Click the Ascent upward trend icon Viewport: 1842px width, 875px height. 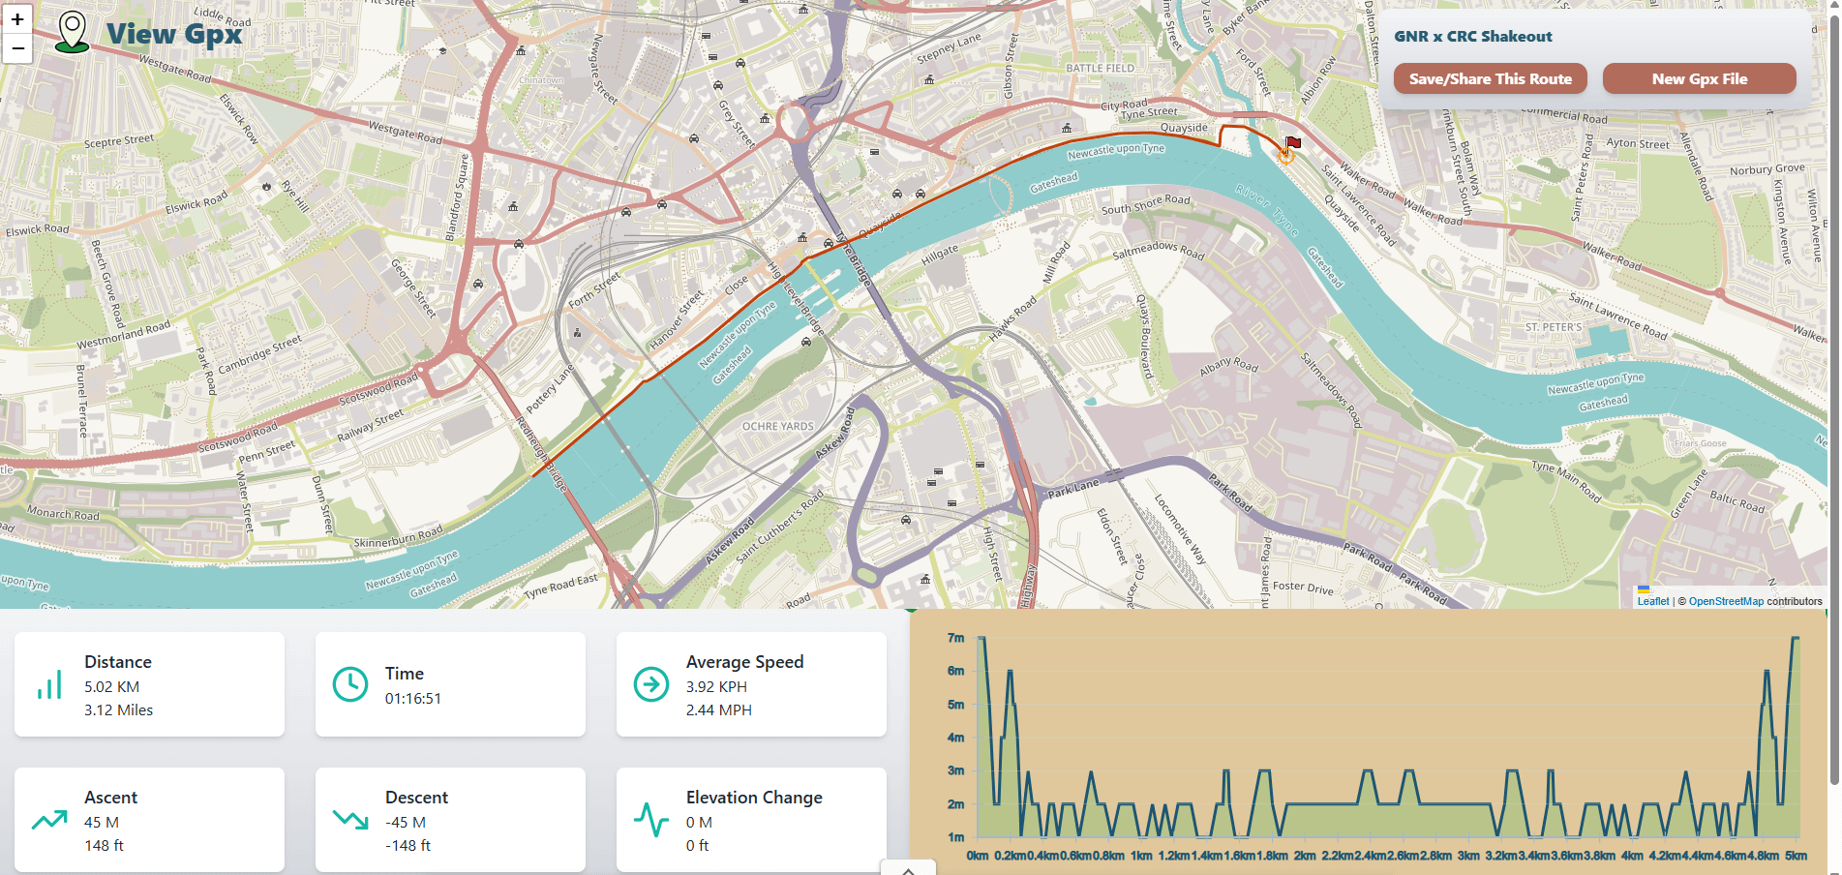(x=49, y=821)
